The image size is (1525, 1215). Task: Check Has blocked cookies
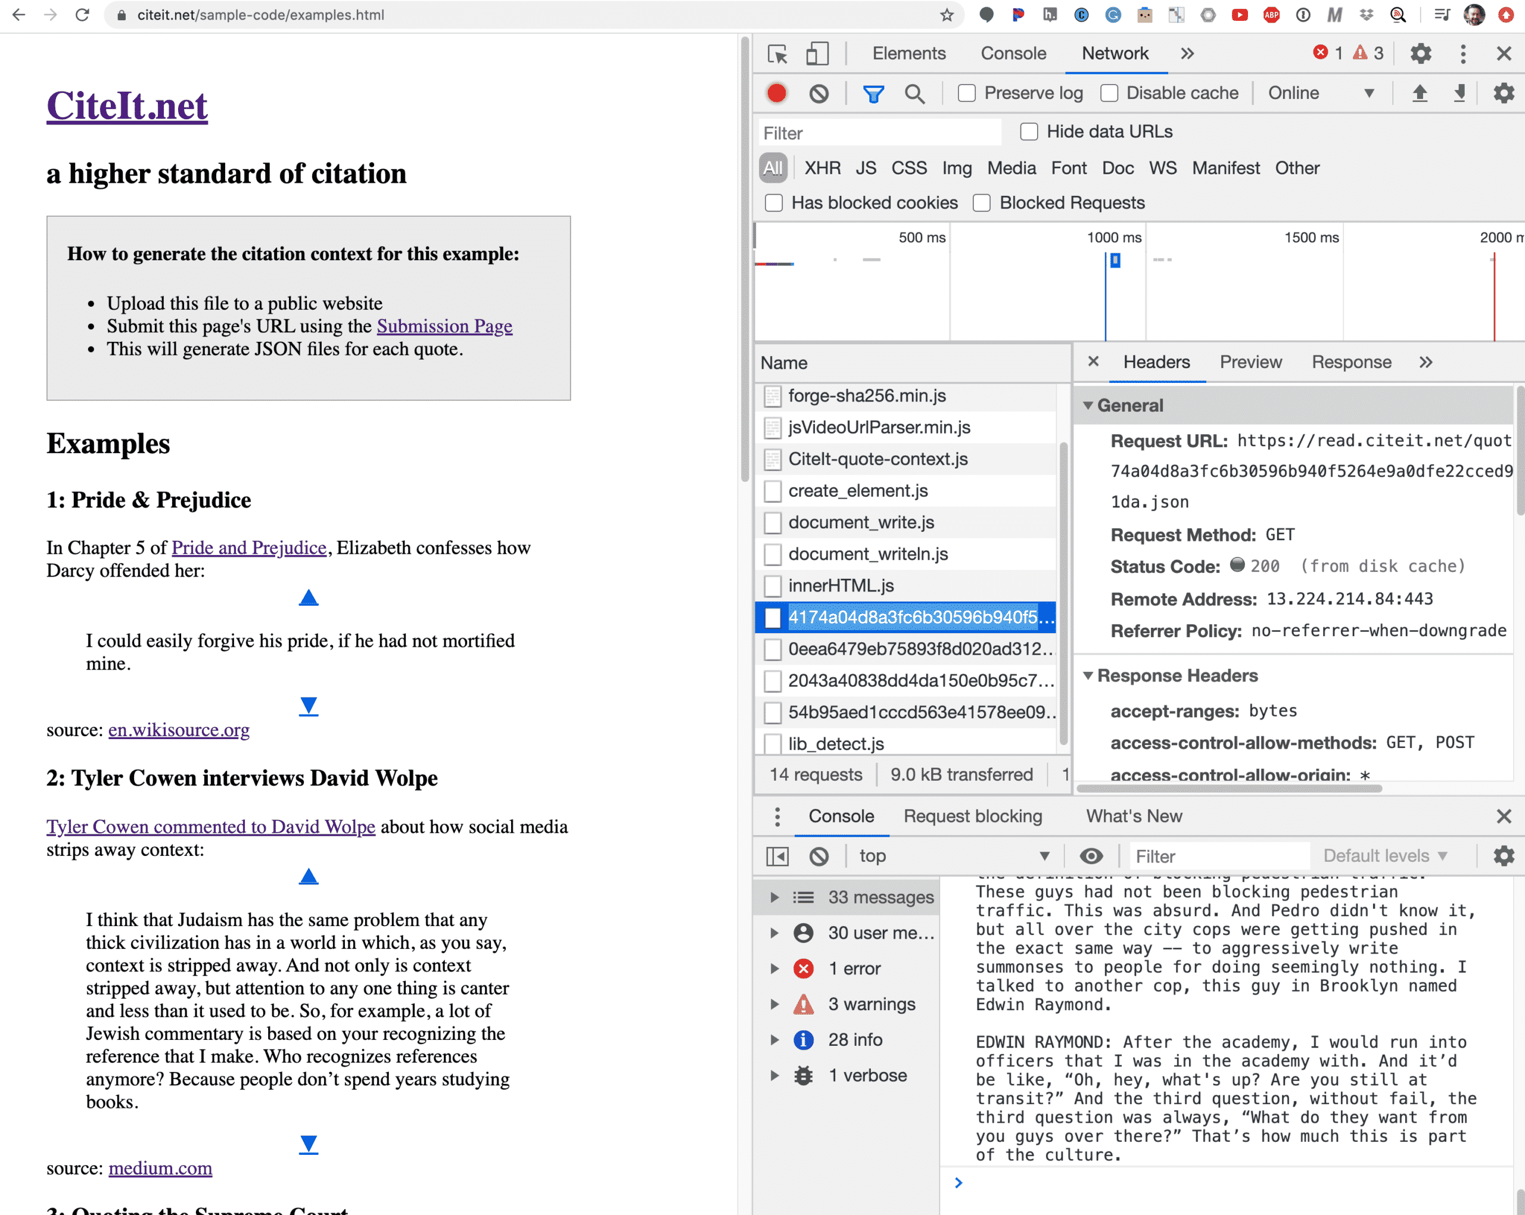[x=774, y=204]
